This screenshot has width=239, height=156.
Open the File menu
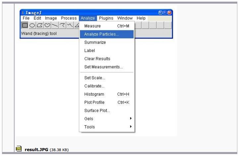click(x=26, y=18)
